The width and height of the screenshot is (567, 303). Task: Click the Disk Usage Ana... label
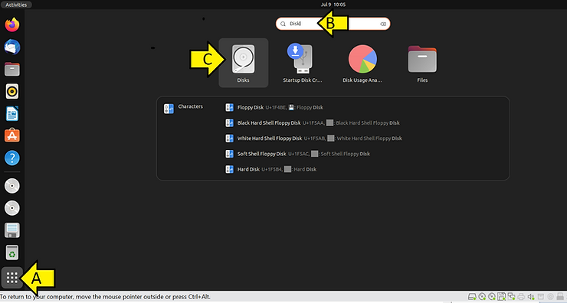[362, 80]
